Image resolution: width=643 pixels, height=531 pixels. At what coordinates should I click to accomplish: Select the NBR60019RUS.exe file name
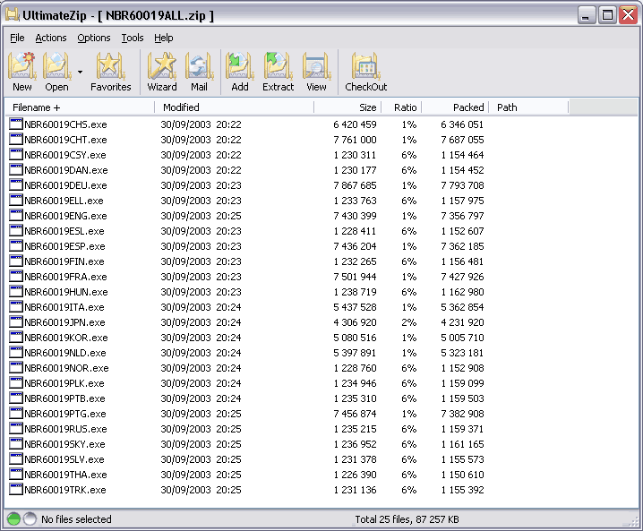click(x=65, y=429)
